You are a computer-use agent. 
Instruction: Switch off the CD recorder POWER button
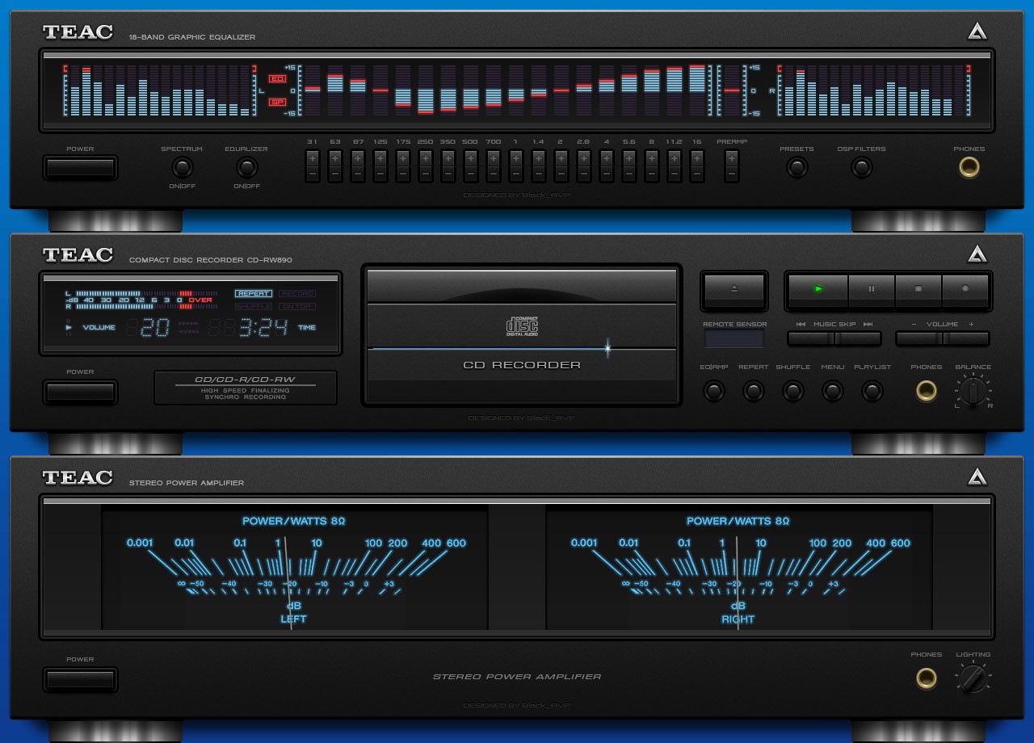[x=80, y=392]
